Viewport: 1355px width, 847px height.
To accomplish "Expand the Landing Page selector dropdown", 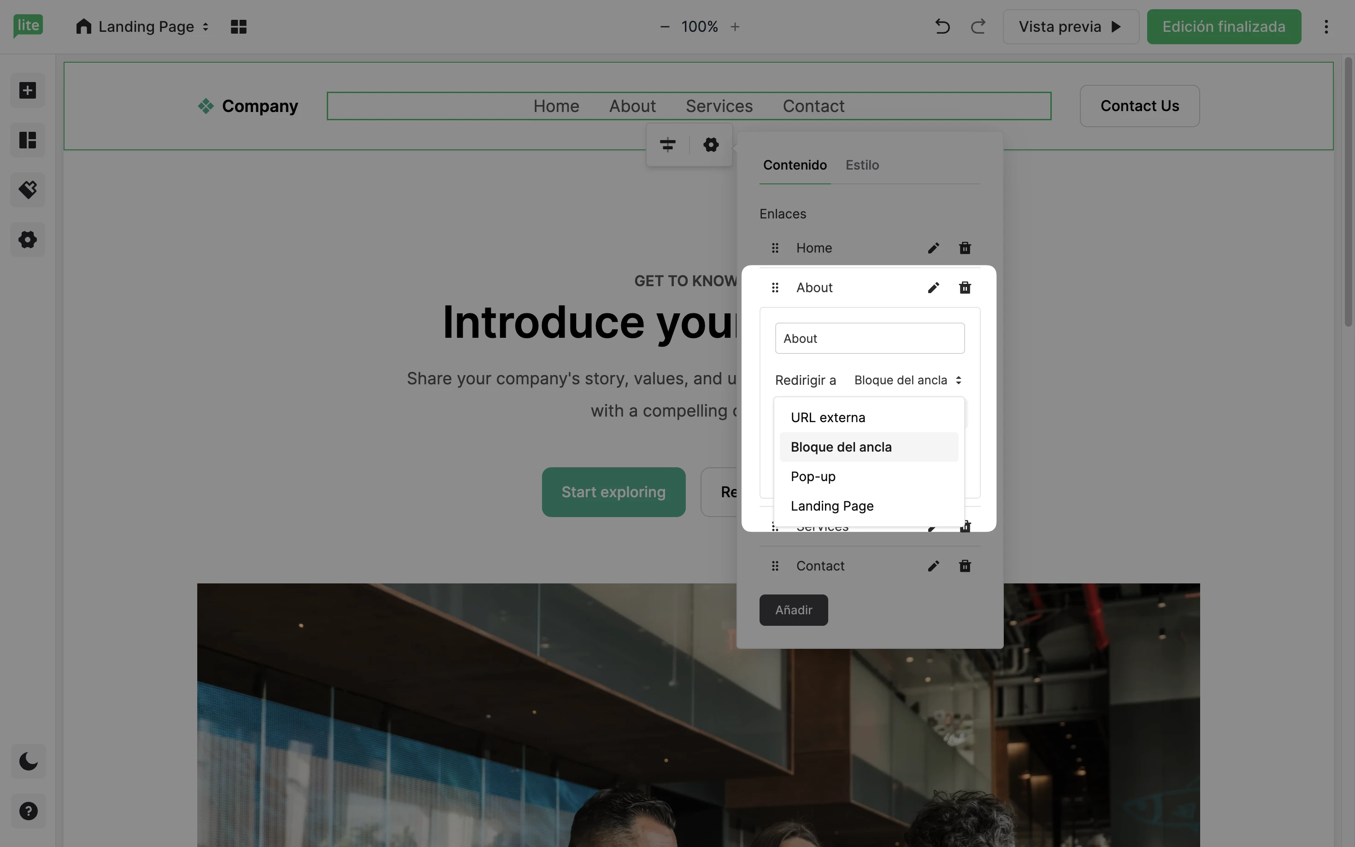I will tap(143, 26).
